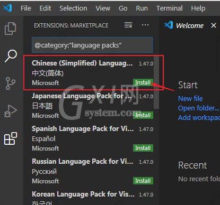
Task: Install the Japanese Language Pack
Action: (x=143, y=115)
